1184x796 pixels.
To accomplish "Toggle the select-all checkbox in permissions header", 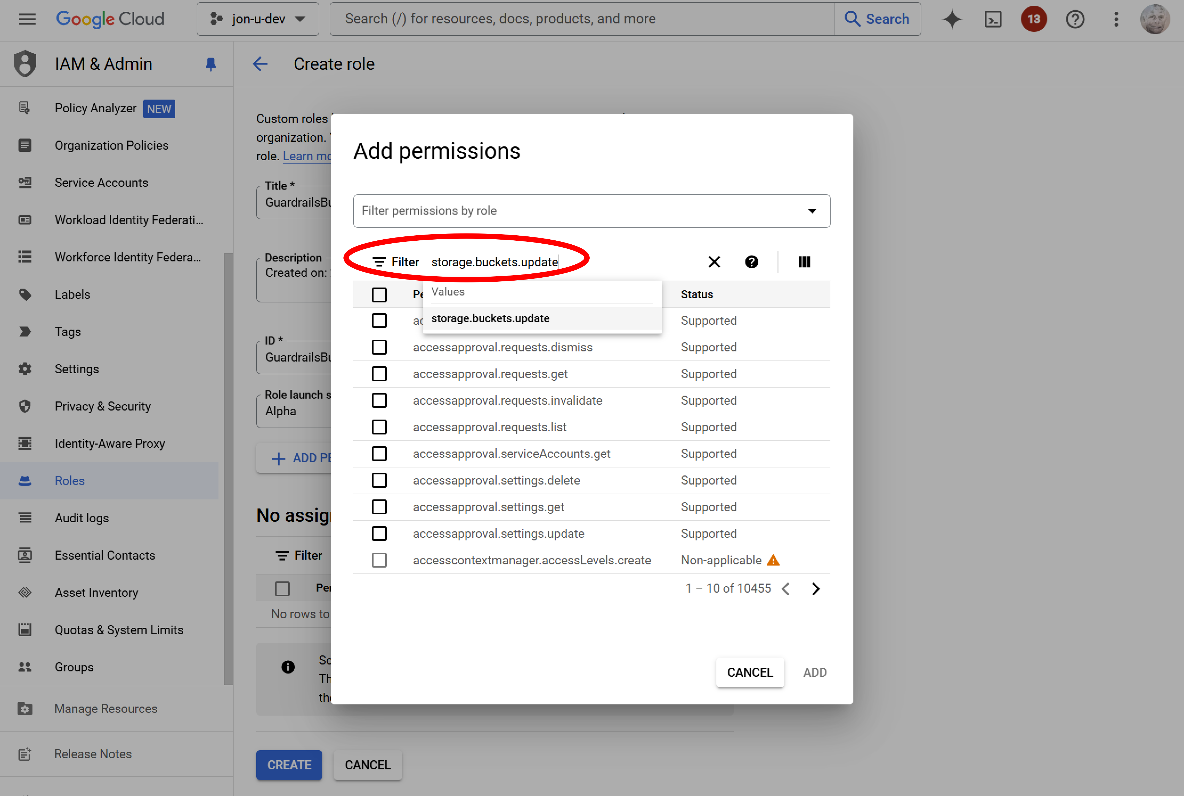I will [379, 294].
